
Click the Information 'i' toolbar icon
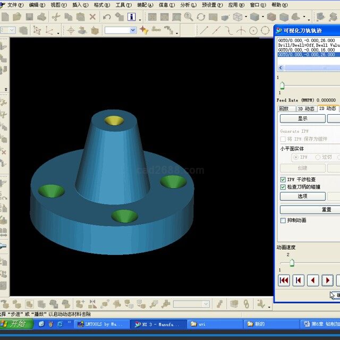point(132,17)
